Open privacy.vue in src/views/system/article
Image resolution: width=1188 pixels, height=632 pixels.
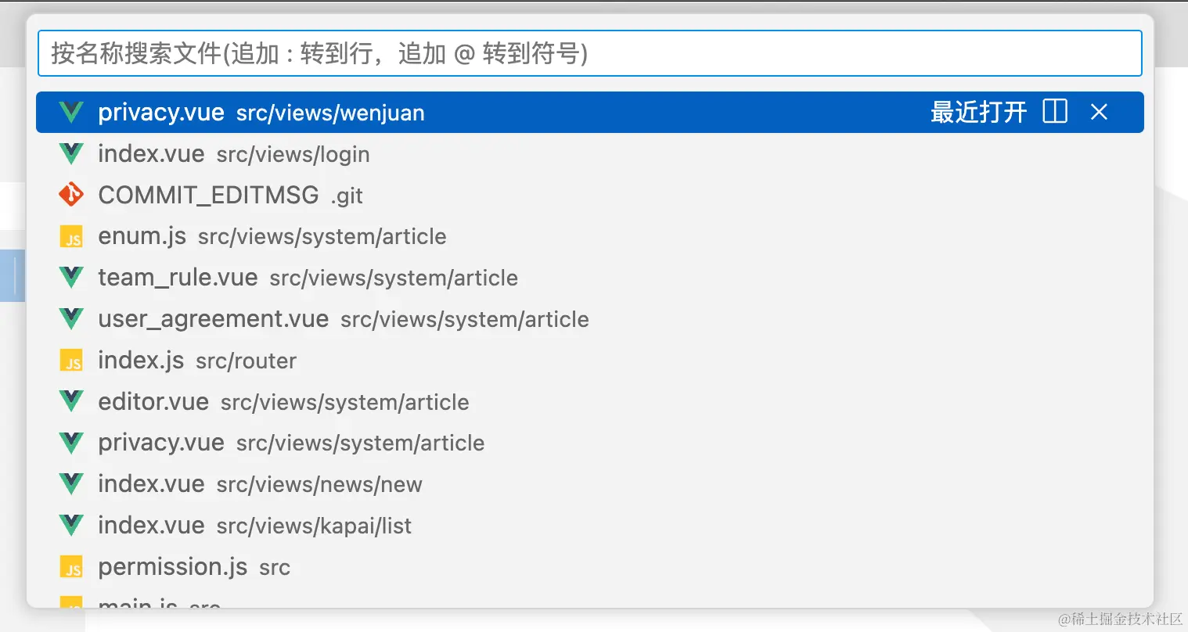tap(589, 443)
